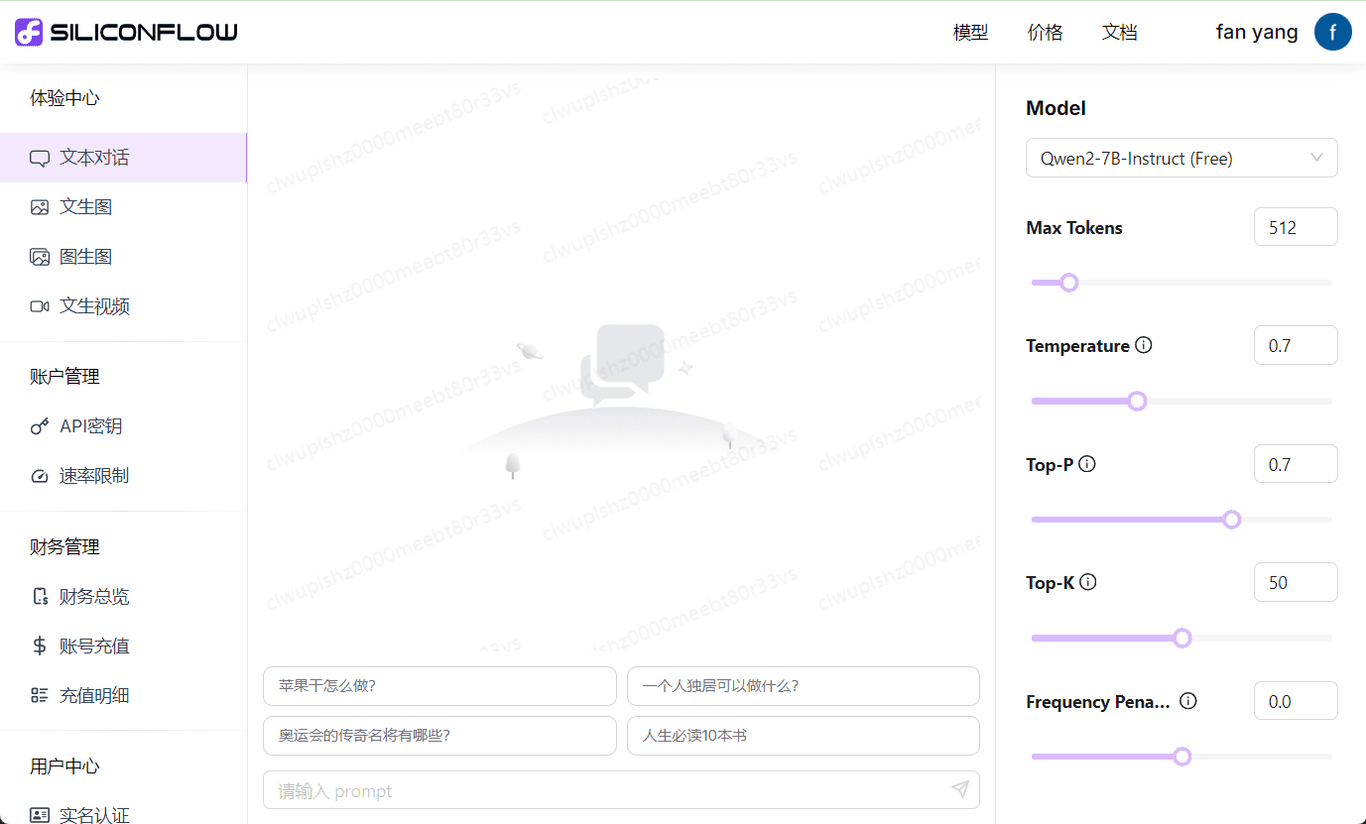
Task: Open the 模型 menu in top navigation
Action: click(x=970, y=33)
